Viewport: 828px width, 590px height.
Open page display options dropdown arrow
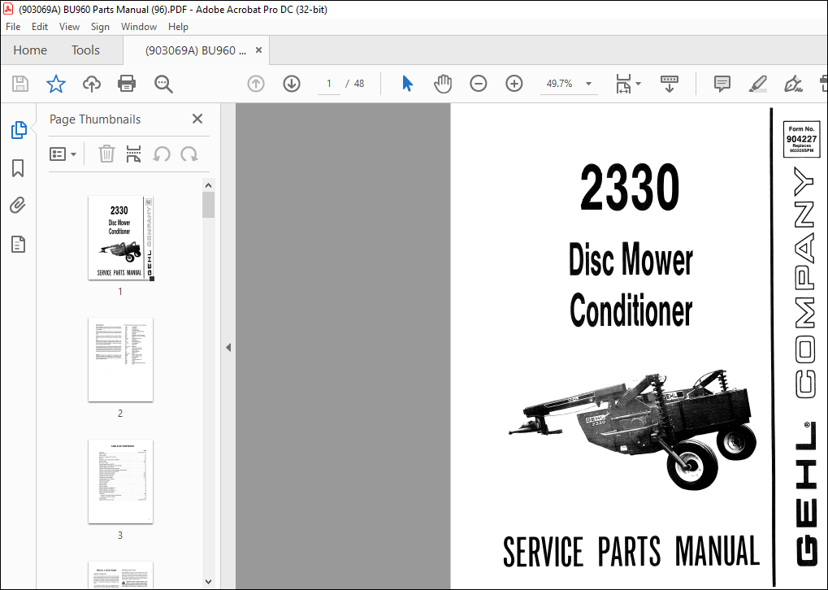pyautogui.click(x=639, y=84)
